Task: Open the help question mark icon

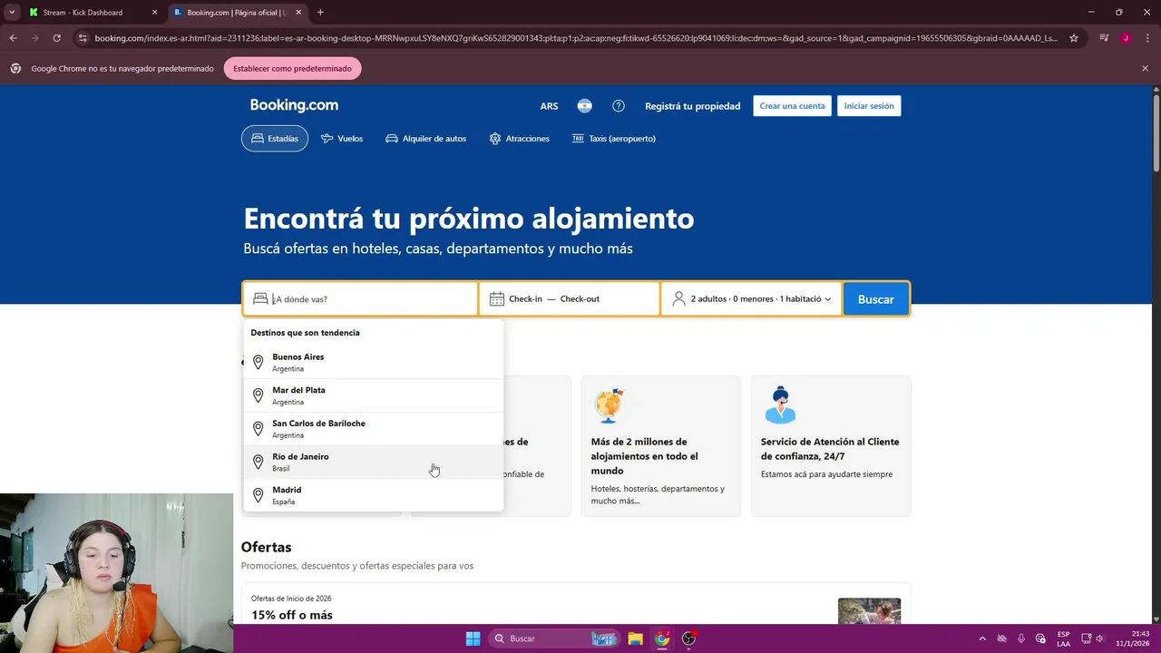Action: pos(619,106)
